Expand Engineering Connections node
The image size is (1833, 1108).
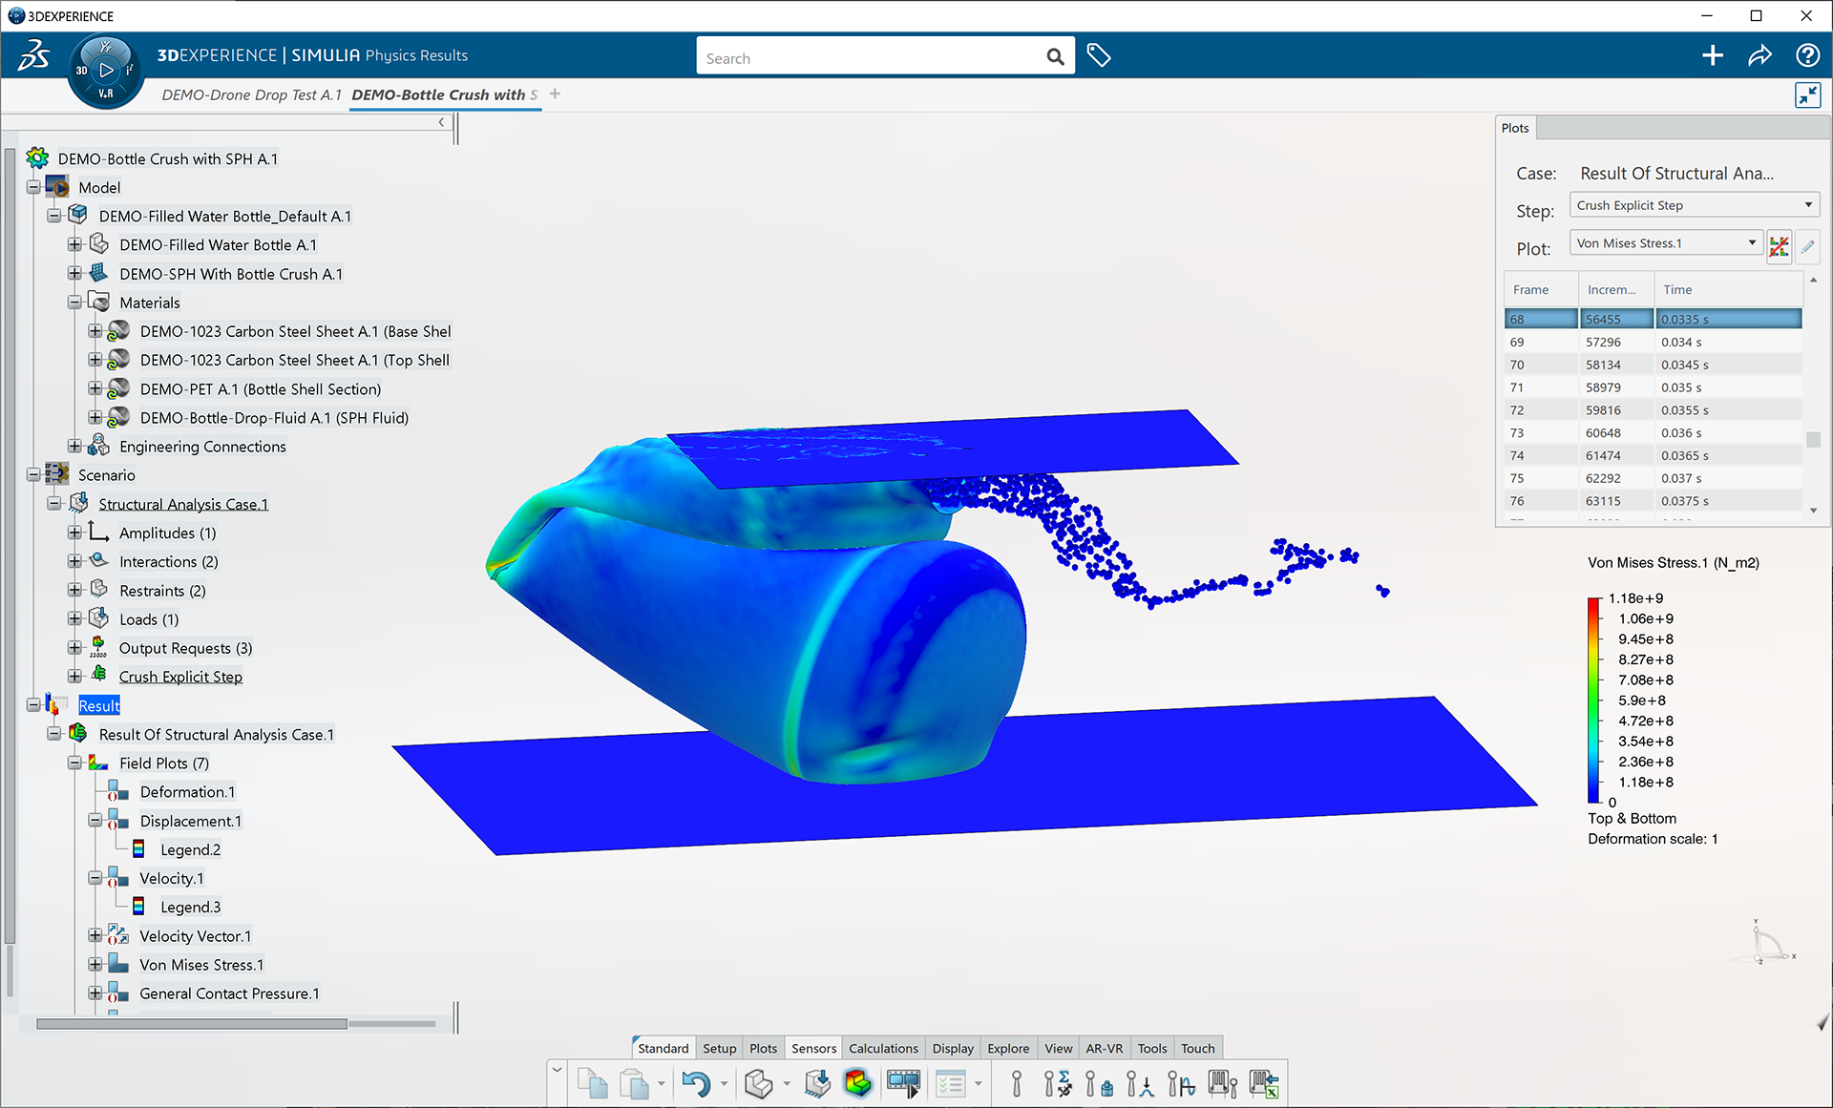point(74,446)
